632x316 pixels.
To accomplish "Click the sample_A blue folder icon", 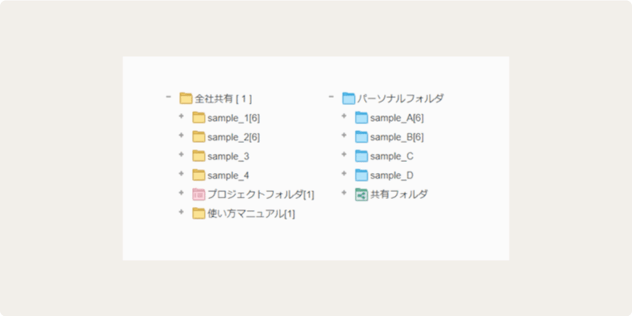I will [361, 118].
